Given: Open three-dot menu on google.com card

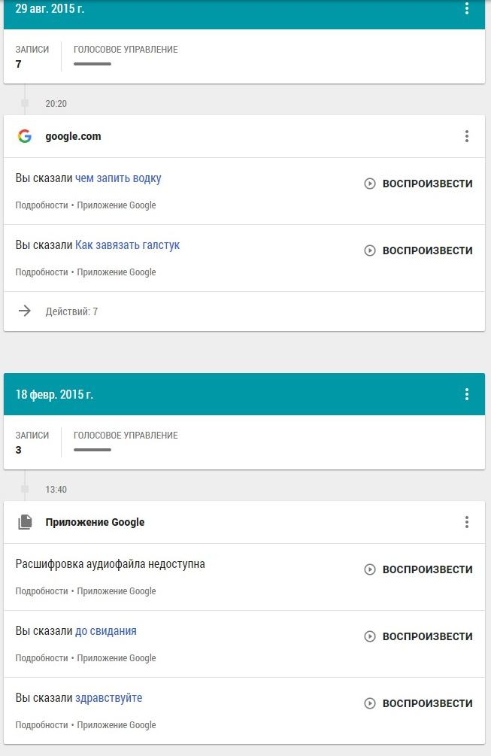Looking at the screenshot, I should point(467,136).
